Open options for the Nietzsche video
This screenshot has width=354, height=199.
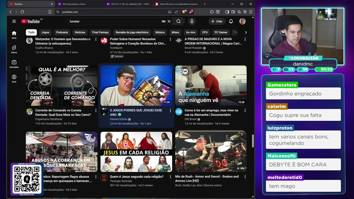pyautogui.click(x=96, y=40)
